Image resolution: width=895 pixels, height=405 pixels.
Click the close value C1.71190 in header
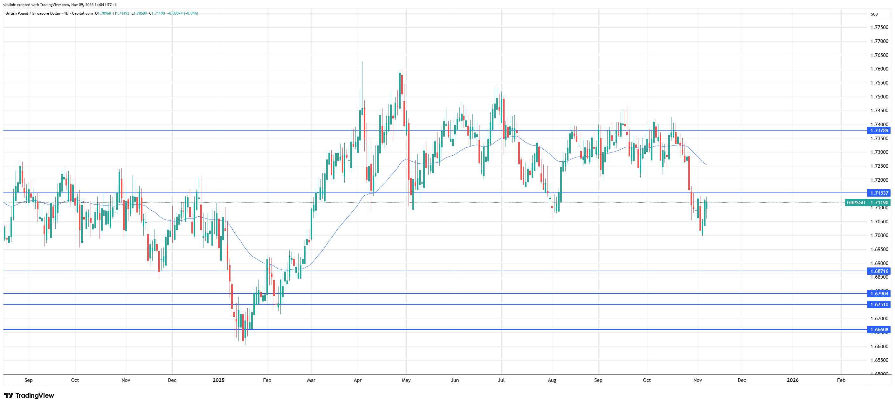tap(157, 14)
